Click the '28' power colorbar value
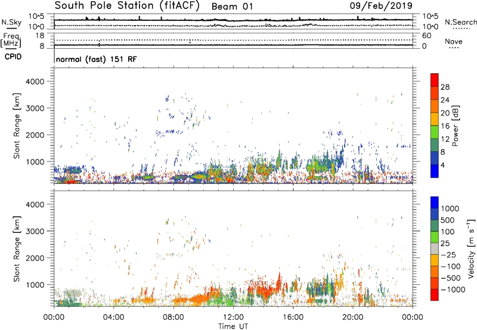 point(445,87)
